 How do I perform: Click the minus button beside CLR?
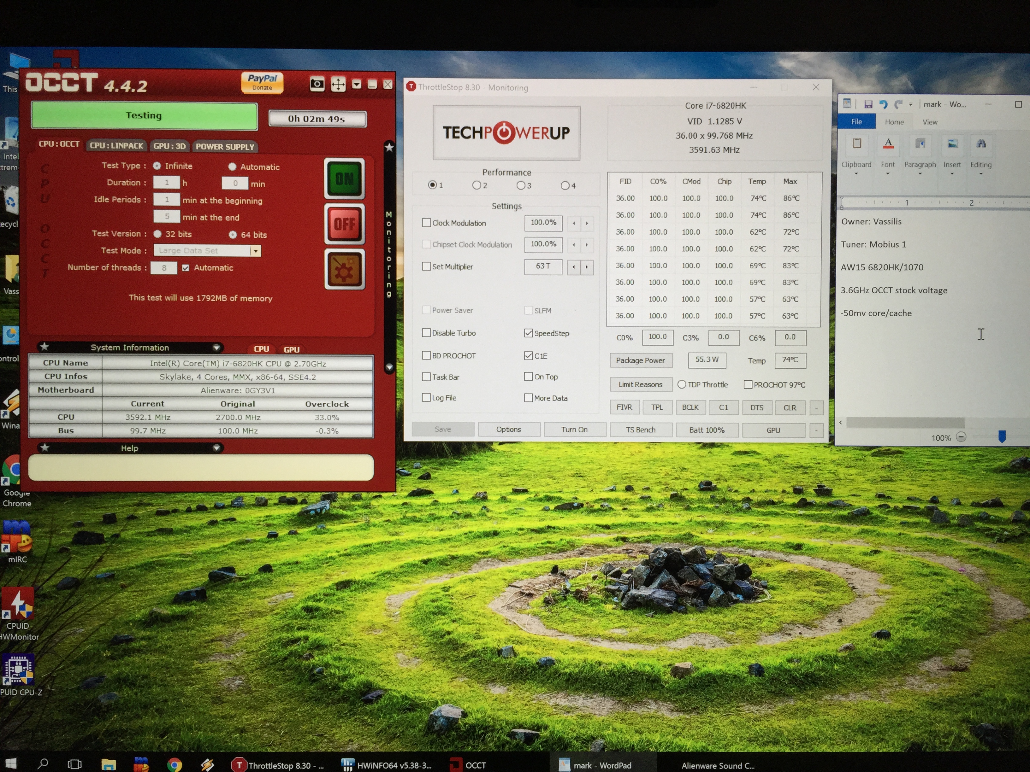(x=816, y=408)
